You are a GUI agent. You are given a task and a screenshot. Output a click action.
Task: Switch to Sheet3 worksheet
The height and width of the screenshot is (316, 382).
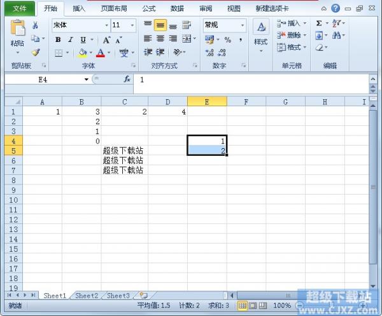[118, 296]
